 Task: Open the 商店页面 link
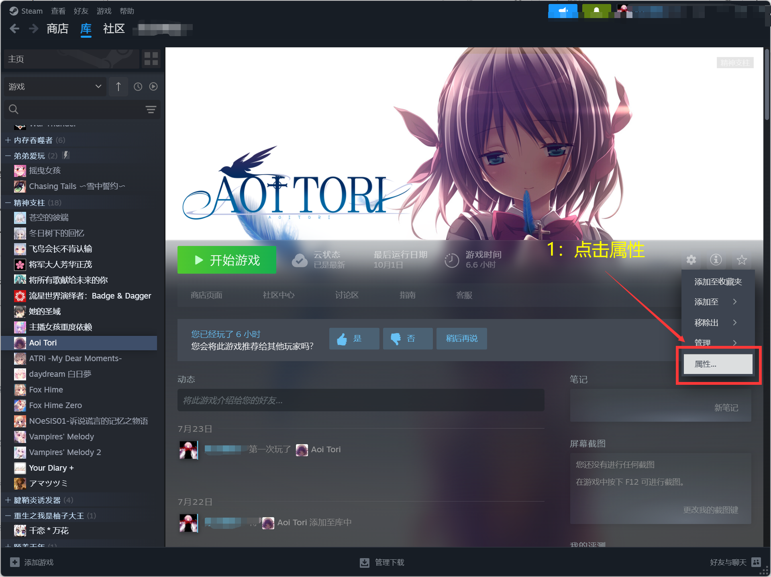(206, 295)
